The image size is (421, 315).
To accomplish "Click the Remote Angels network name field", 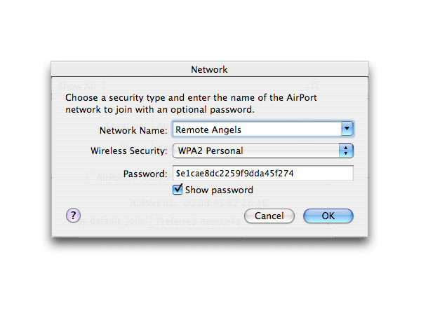I will pos(257,129).
